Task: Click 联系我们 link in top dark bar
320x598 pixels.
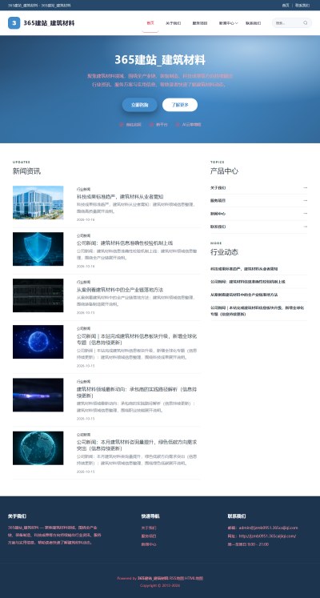Action: [x=302, y=6]
